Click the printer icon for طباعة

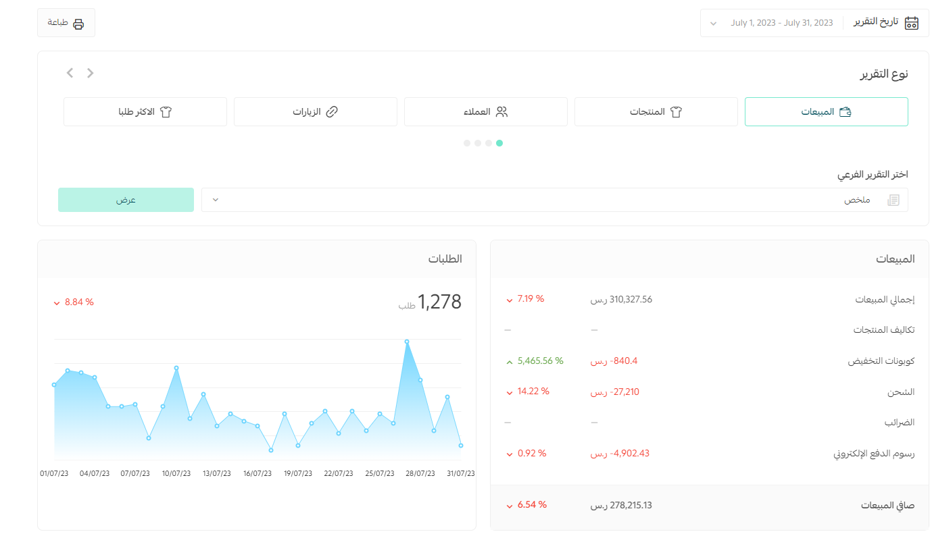click(x=78, y=24)
